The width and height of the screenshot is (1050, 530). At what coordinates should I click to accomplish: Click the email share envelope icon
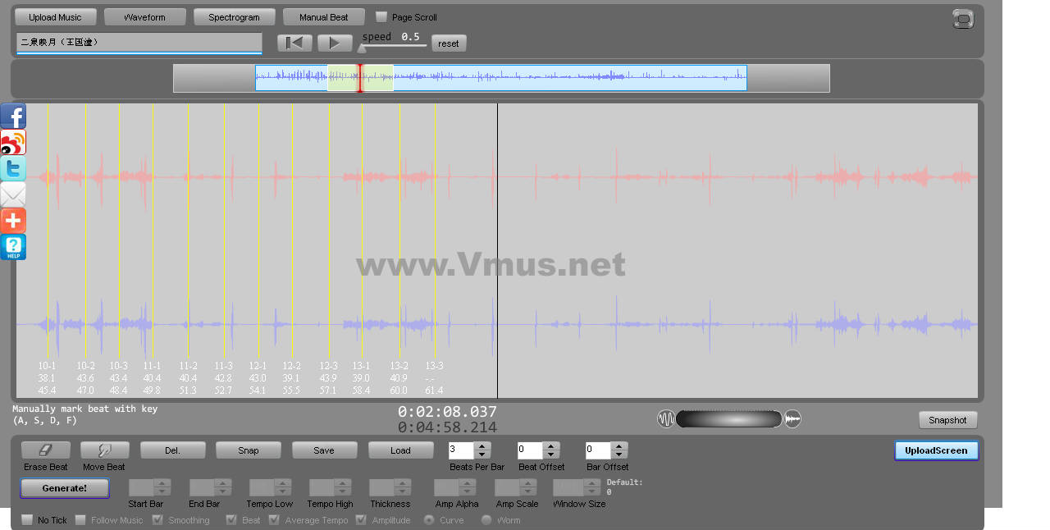tap(13, 195)
